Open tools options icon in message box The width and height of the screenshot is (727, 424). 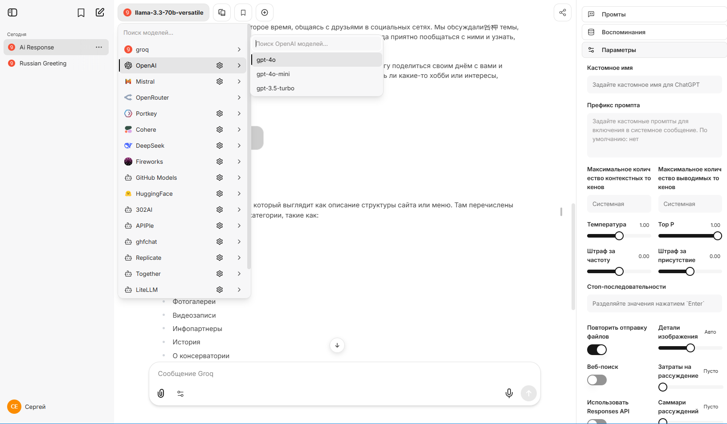180,393
